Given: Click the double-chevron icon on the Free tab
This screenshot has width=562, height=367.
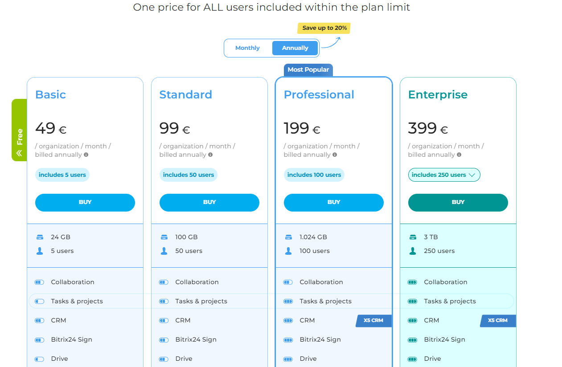Looking at the screenshot, I should (19, 153).
